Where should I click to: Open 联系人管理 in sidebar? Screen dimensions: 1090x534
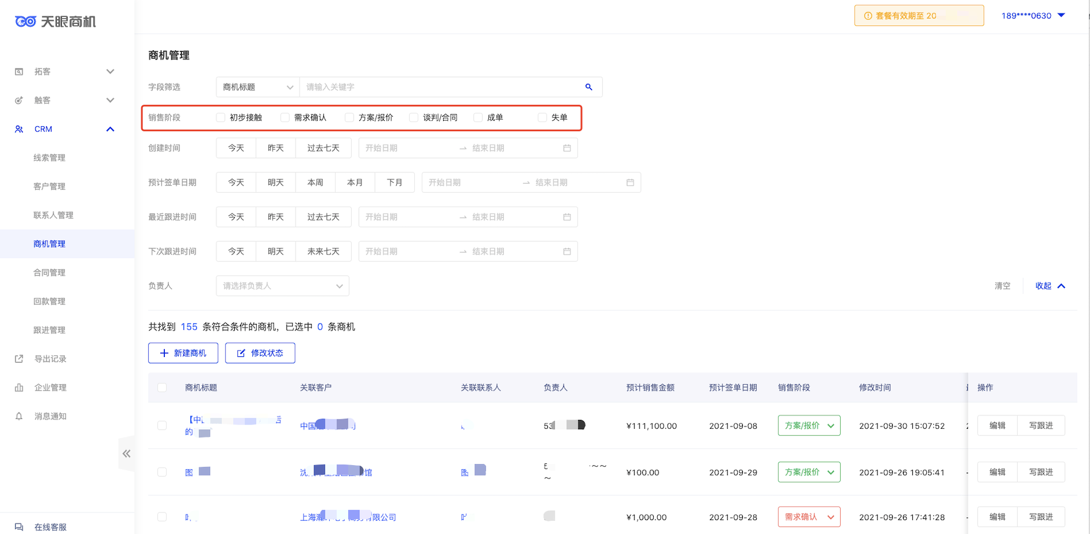click(53, 215)
